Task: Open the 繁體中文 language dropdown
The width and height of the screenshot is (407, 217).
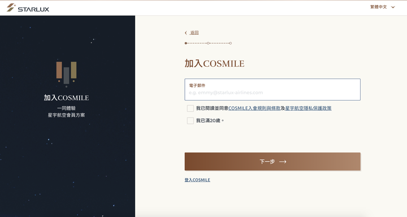Action: pyautogui.click(x=382, y=7)
